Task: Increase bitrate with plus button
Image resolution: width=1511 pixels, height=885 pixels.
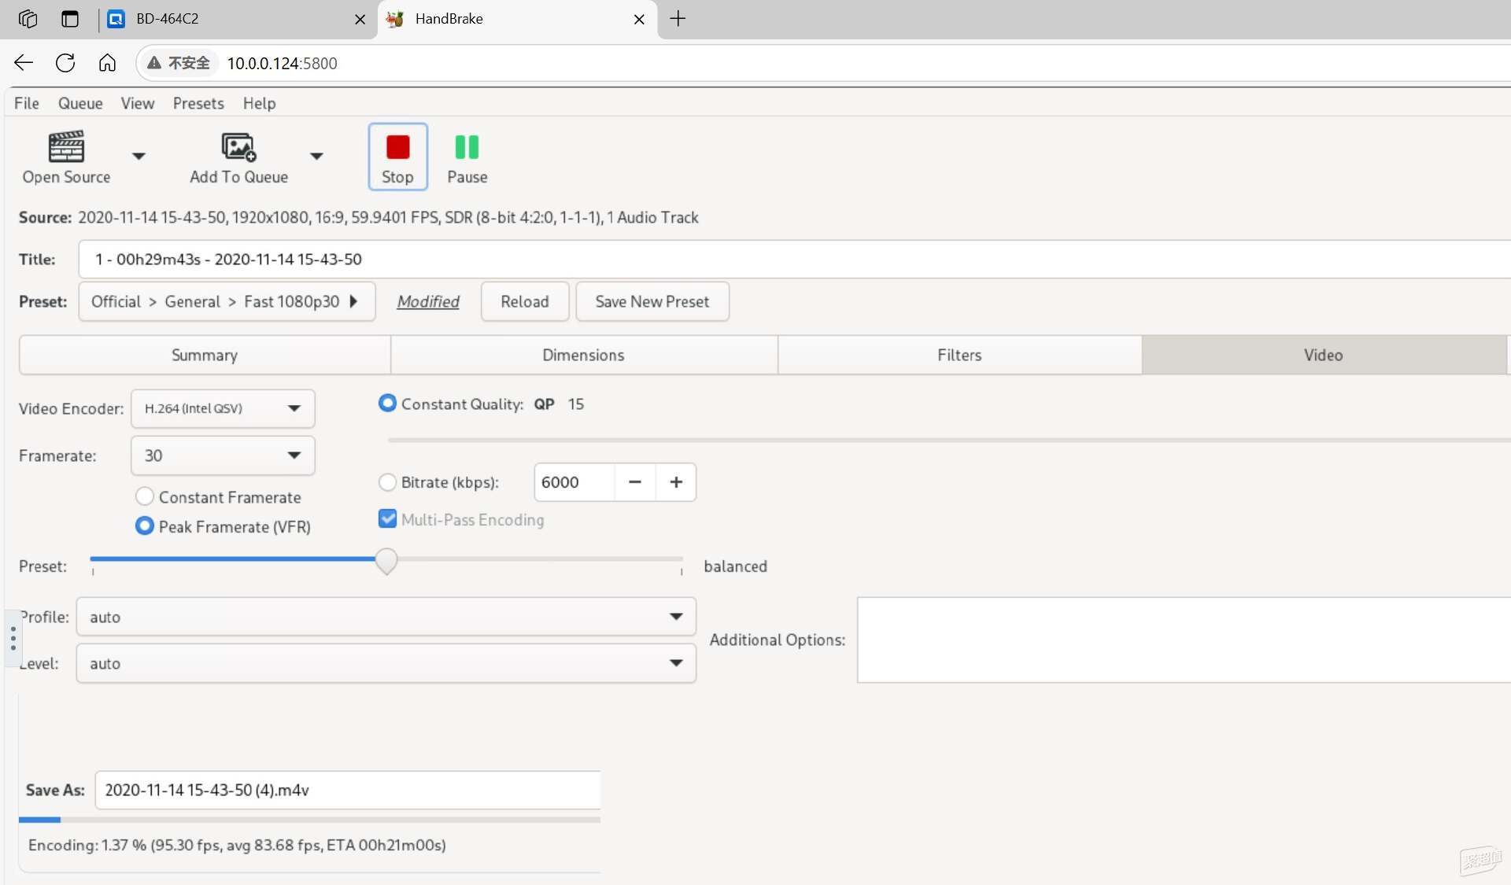Action: (x=675, y=482)
